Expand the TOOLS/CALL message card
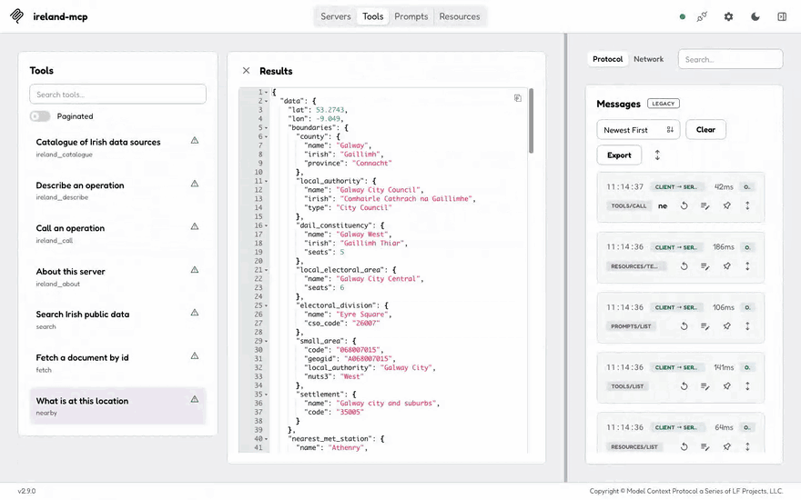Viewport: 801px width, 500px height. coord(747,205)
